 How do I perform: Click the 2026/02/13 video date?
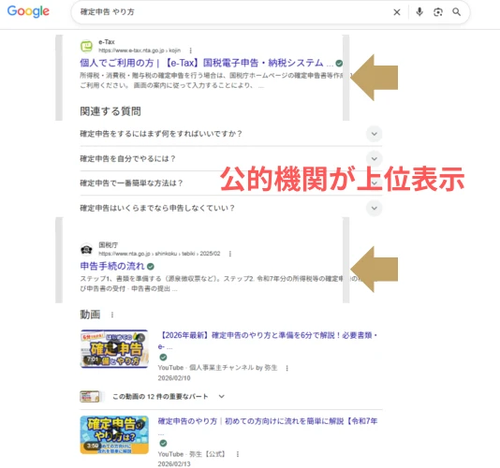(x=174, y=464)
